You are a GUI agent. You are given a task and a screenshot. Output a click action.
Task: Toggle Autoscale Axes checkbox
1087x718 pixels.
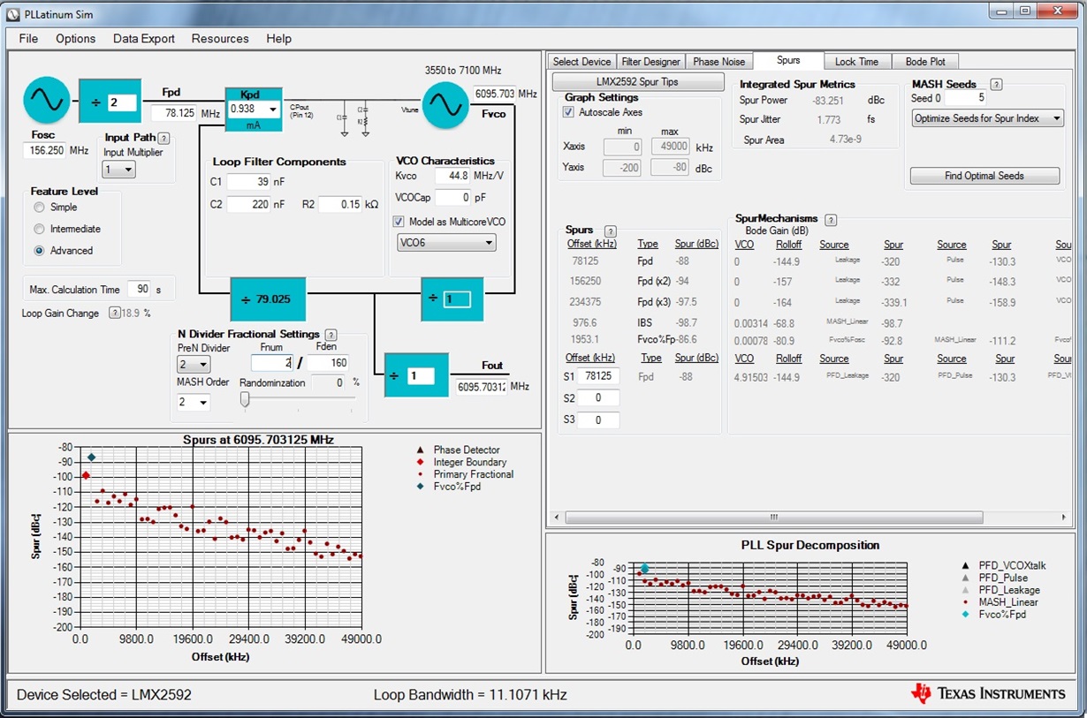[568, 113]
